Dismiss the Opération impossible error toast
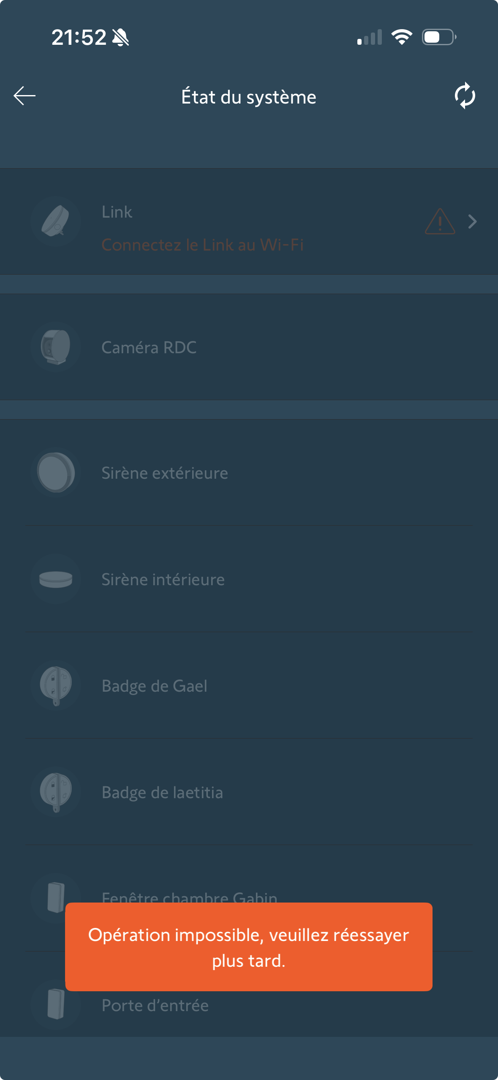Image resolution: width=498 pixels, height=1080 pixels. pos(249,947)
